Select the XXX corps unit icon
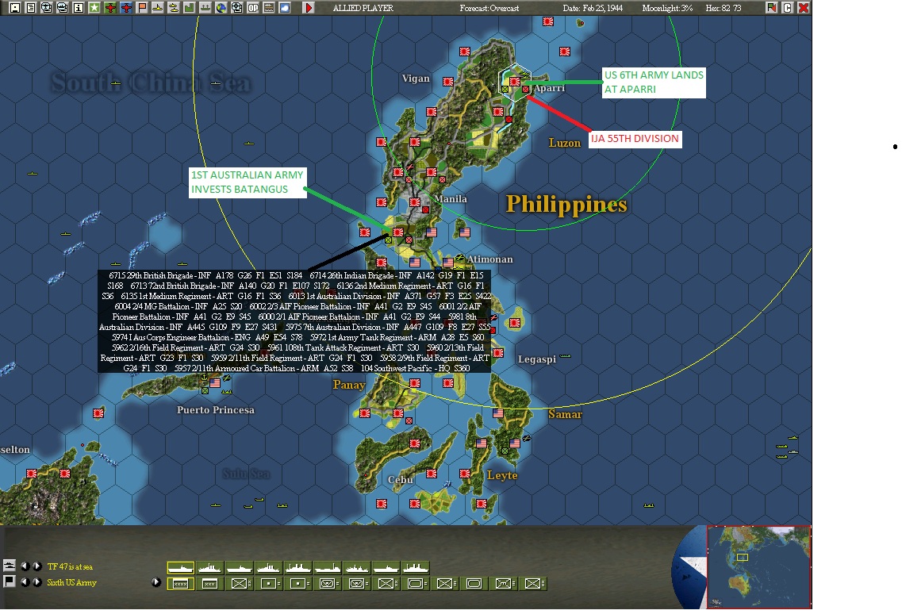The height and width of the screenshot is (614, 902). pyautogui.click(x=210, y=584)
